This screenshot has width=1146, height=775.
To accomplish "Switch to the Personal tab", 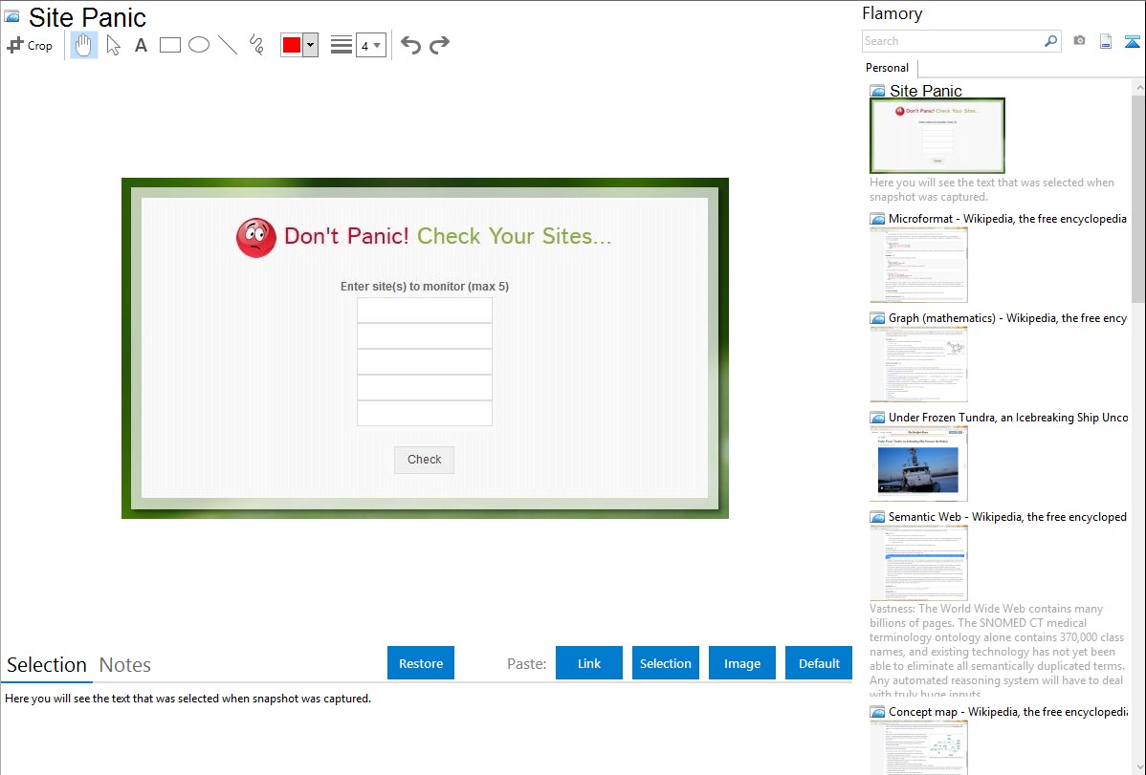I will pyautogui.click(x=888, y=68).
